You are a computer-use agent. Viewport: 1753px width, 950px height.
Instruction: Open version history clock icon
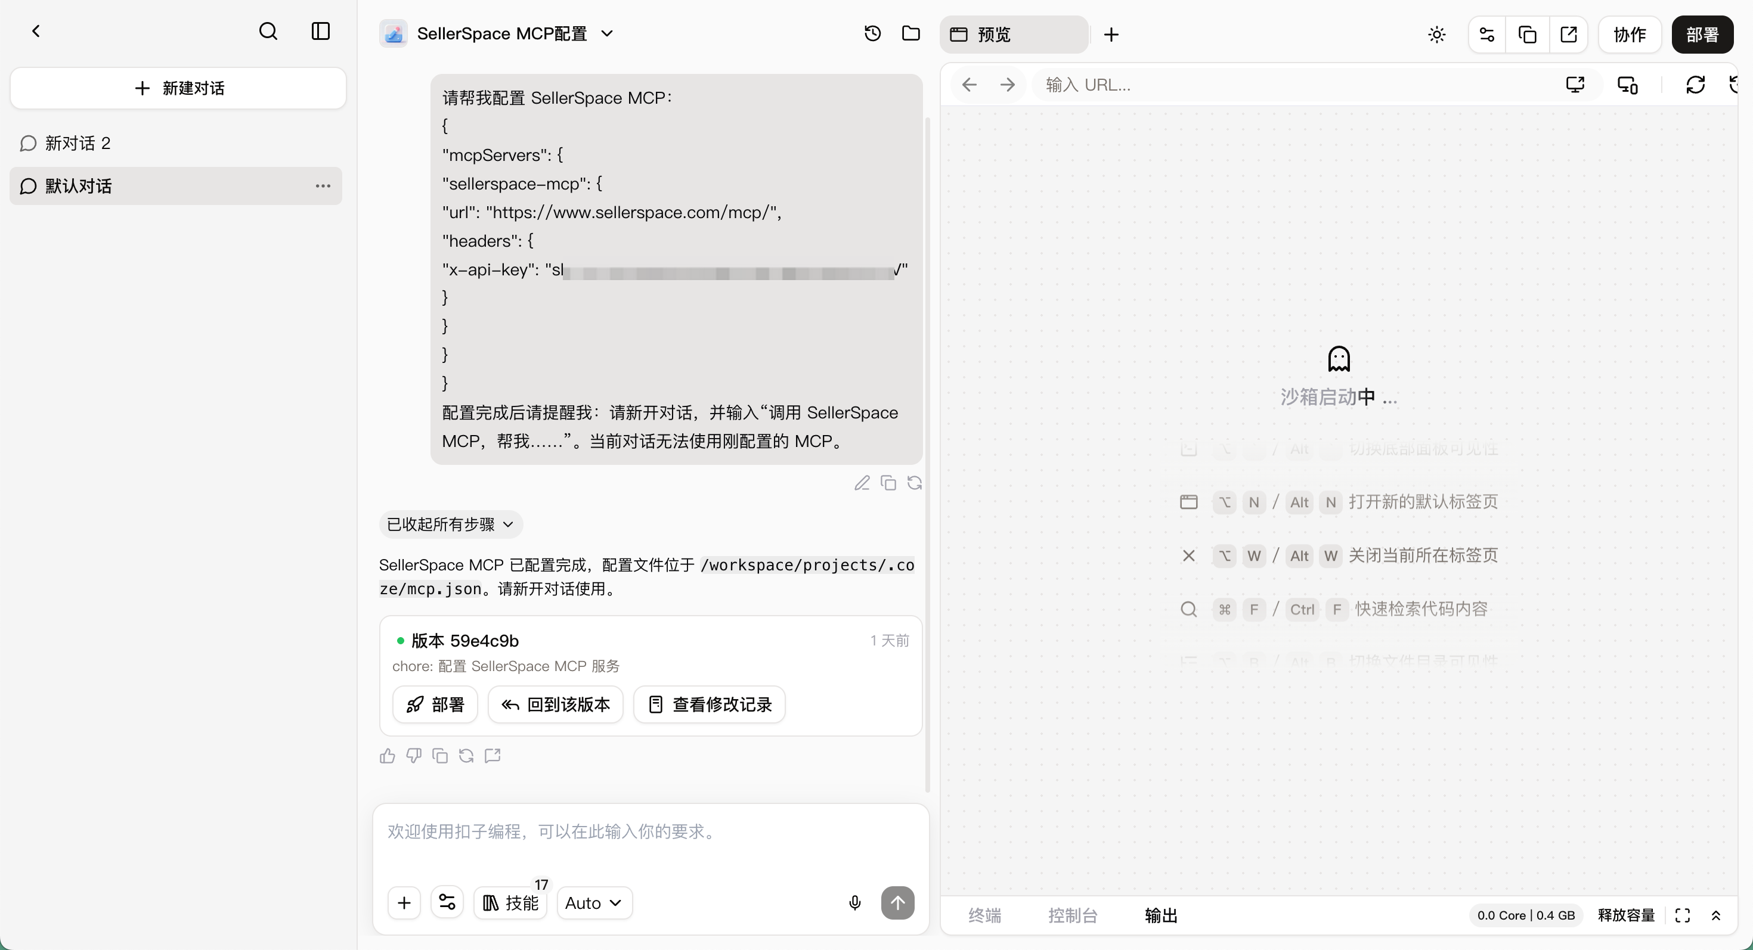pos(872,33)
